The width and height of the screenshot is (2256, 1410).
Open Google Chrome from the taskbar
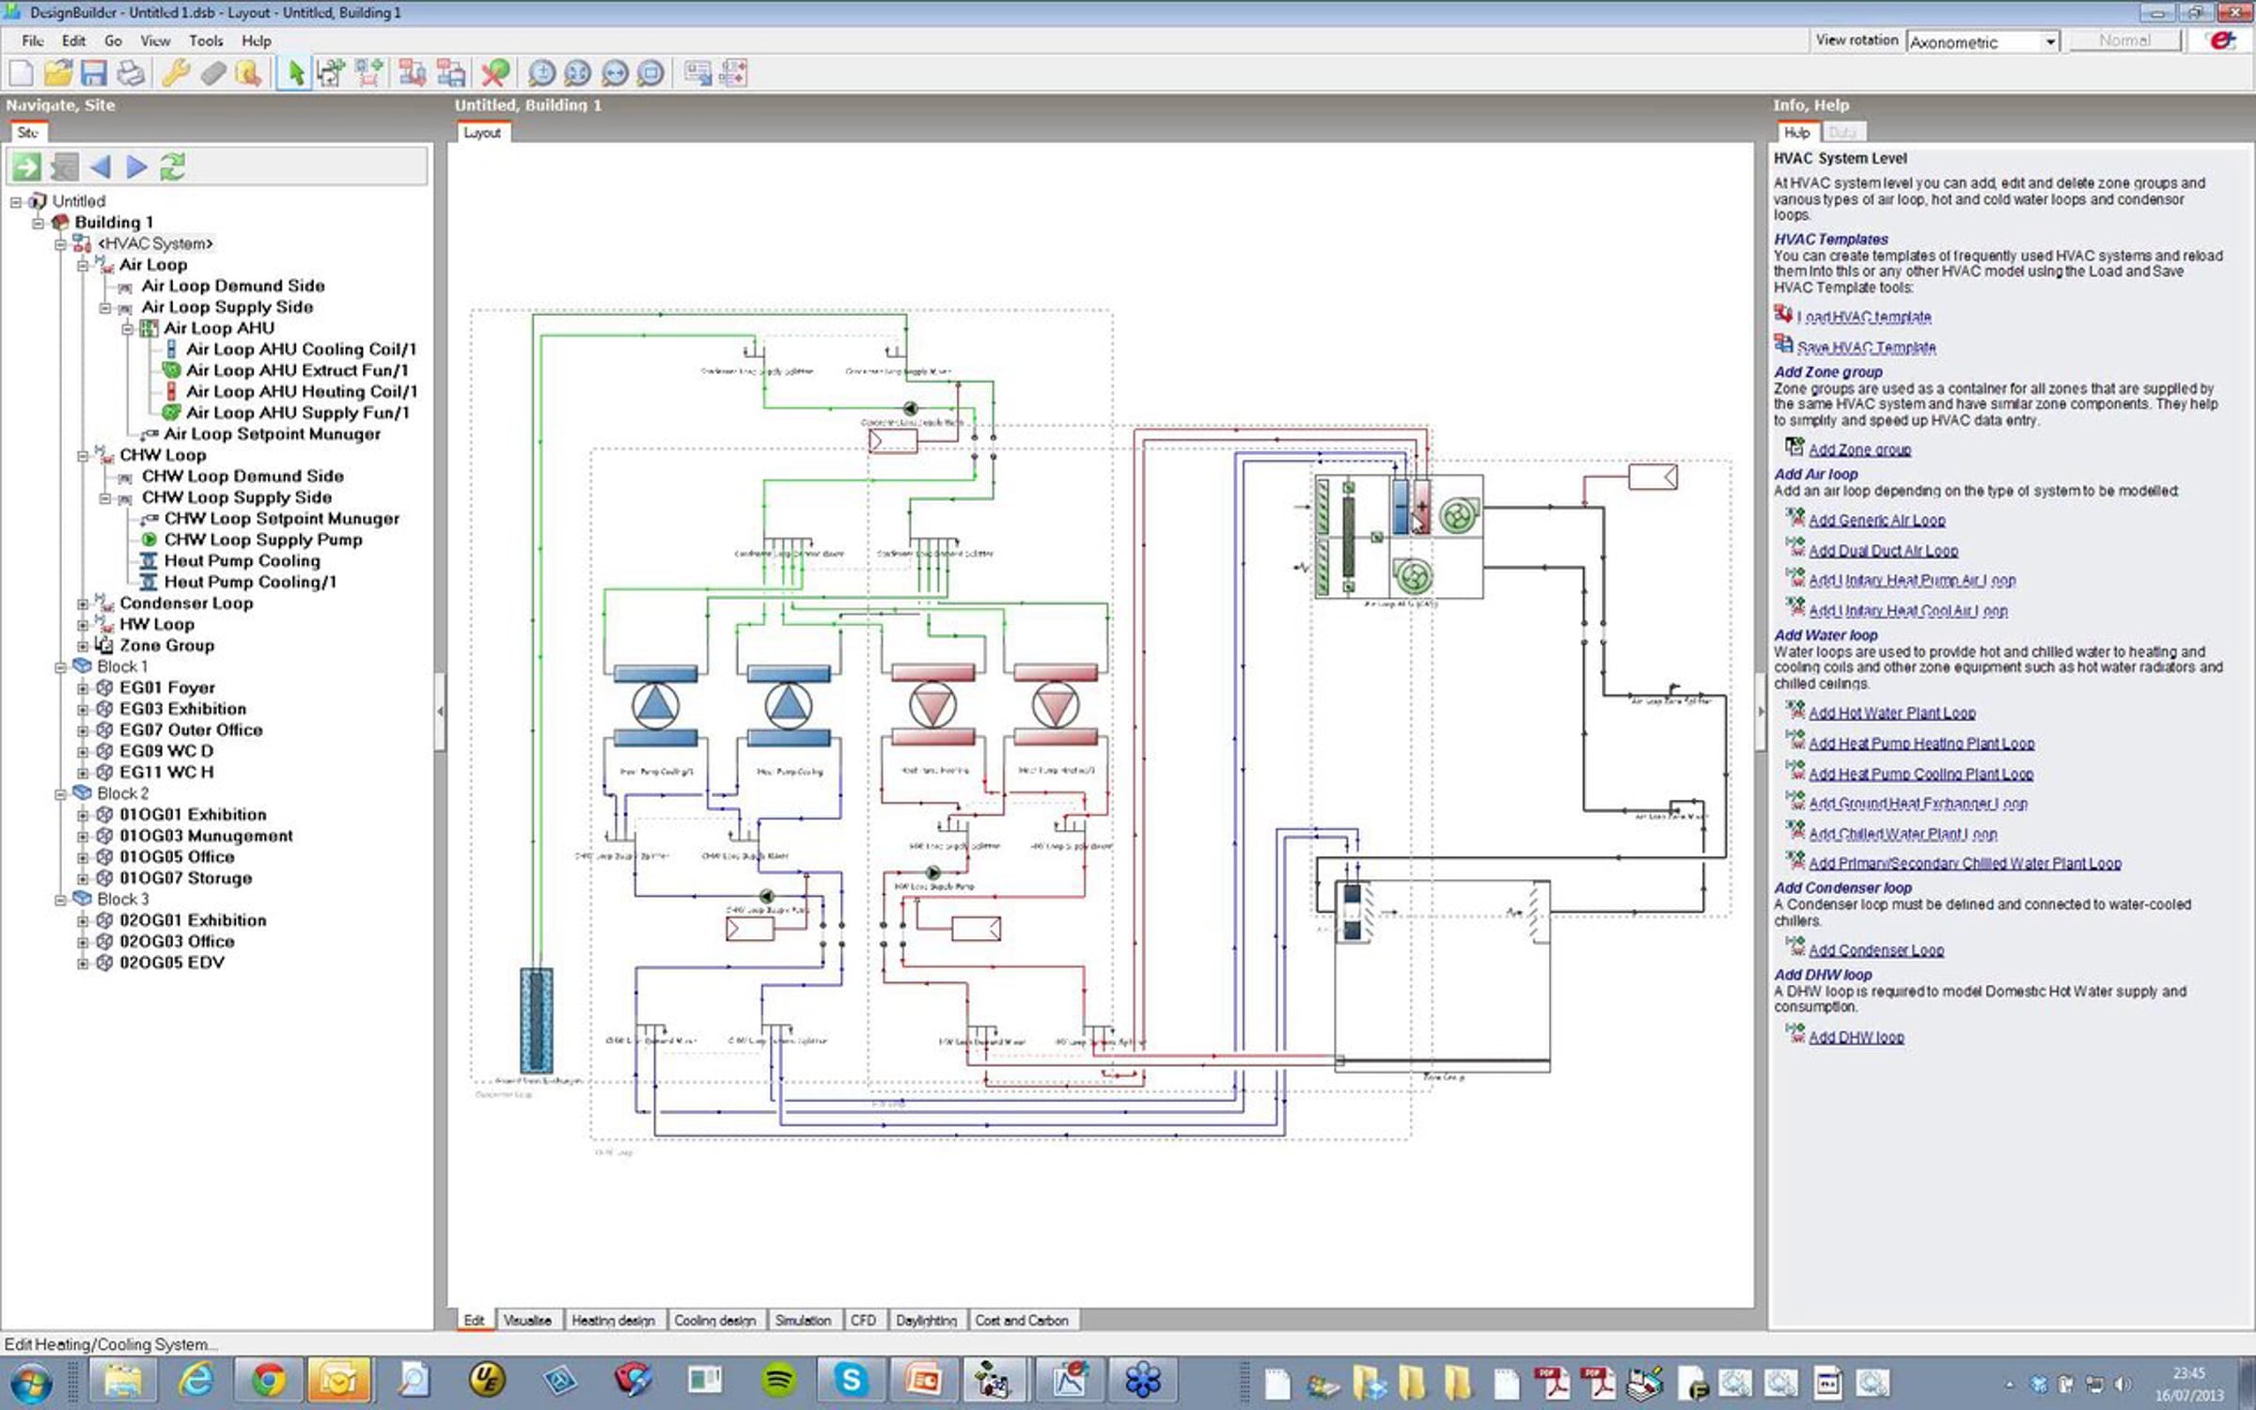pyautogui.click(x=268, y=1381)
